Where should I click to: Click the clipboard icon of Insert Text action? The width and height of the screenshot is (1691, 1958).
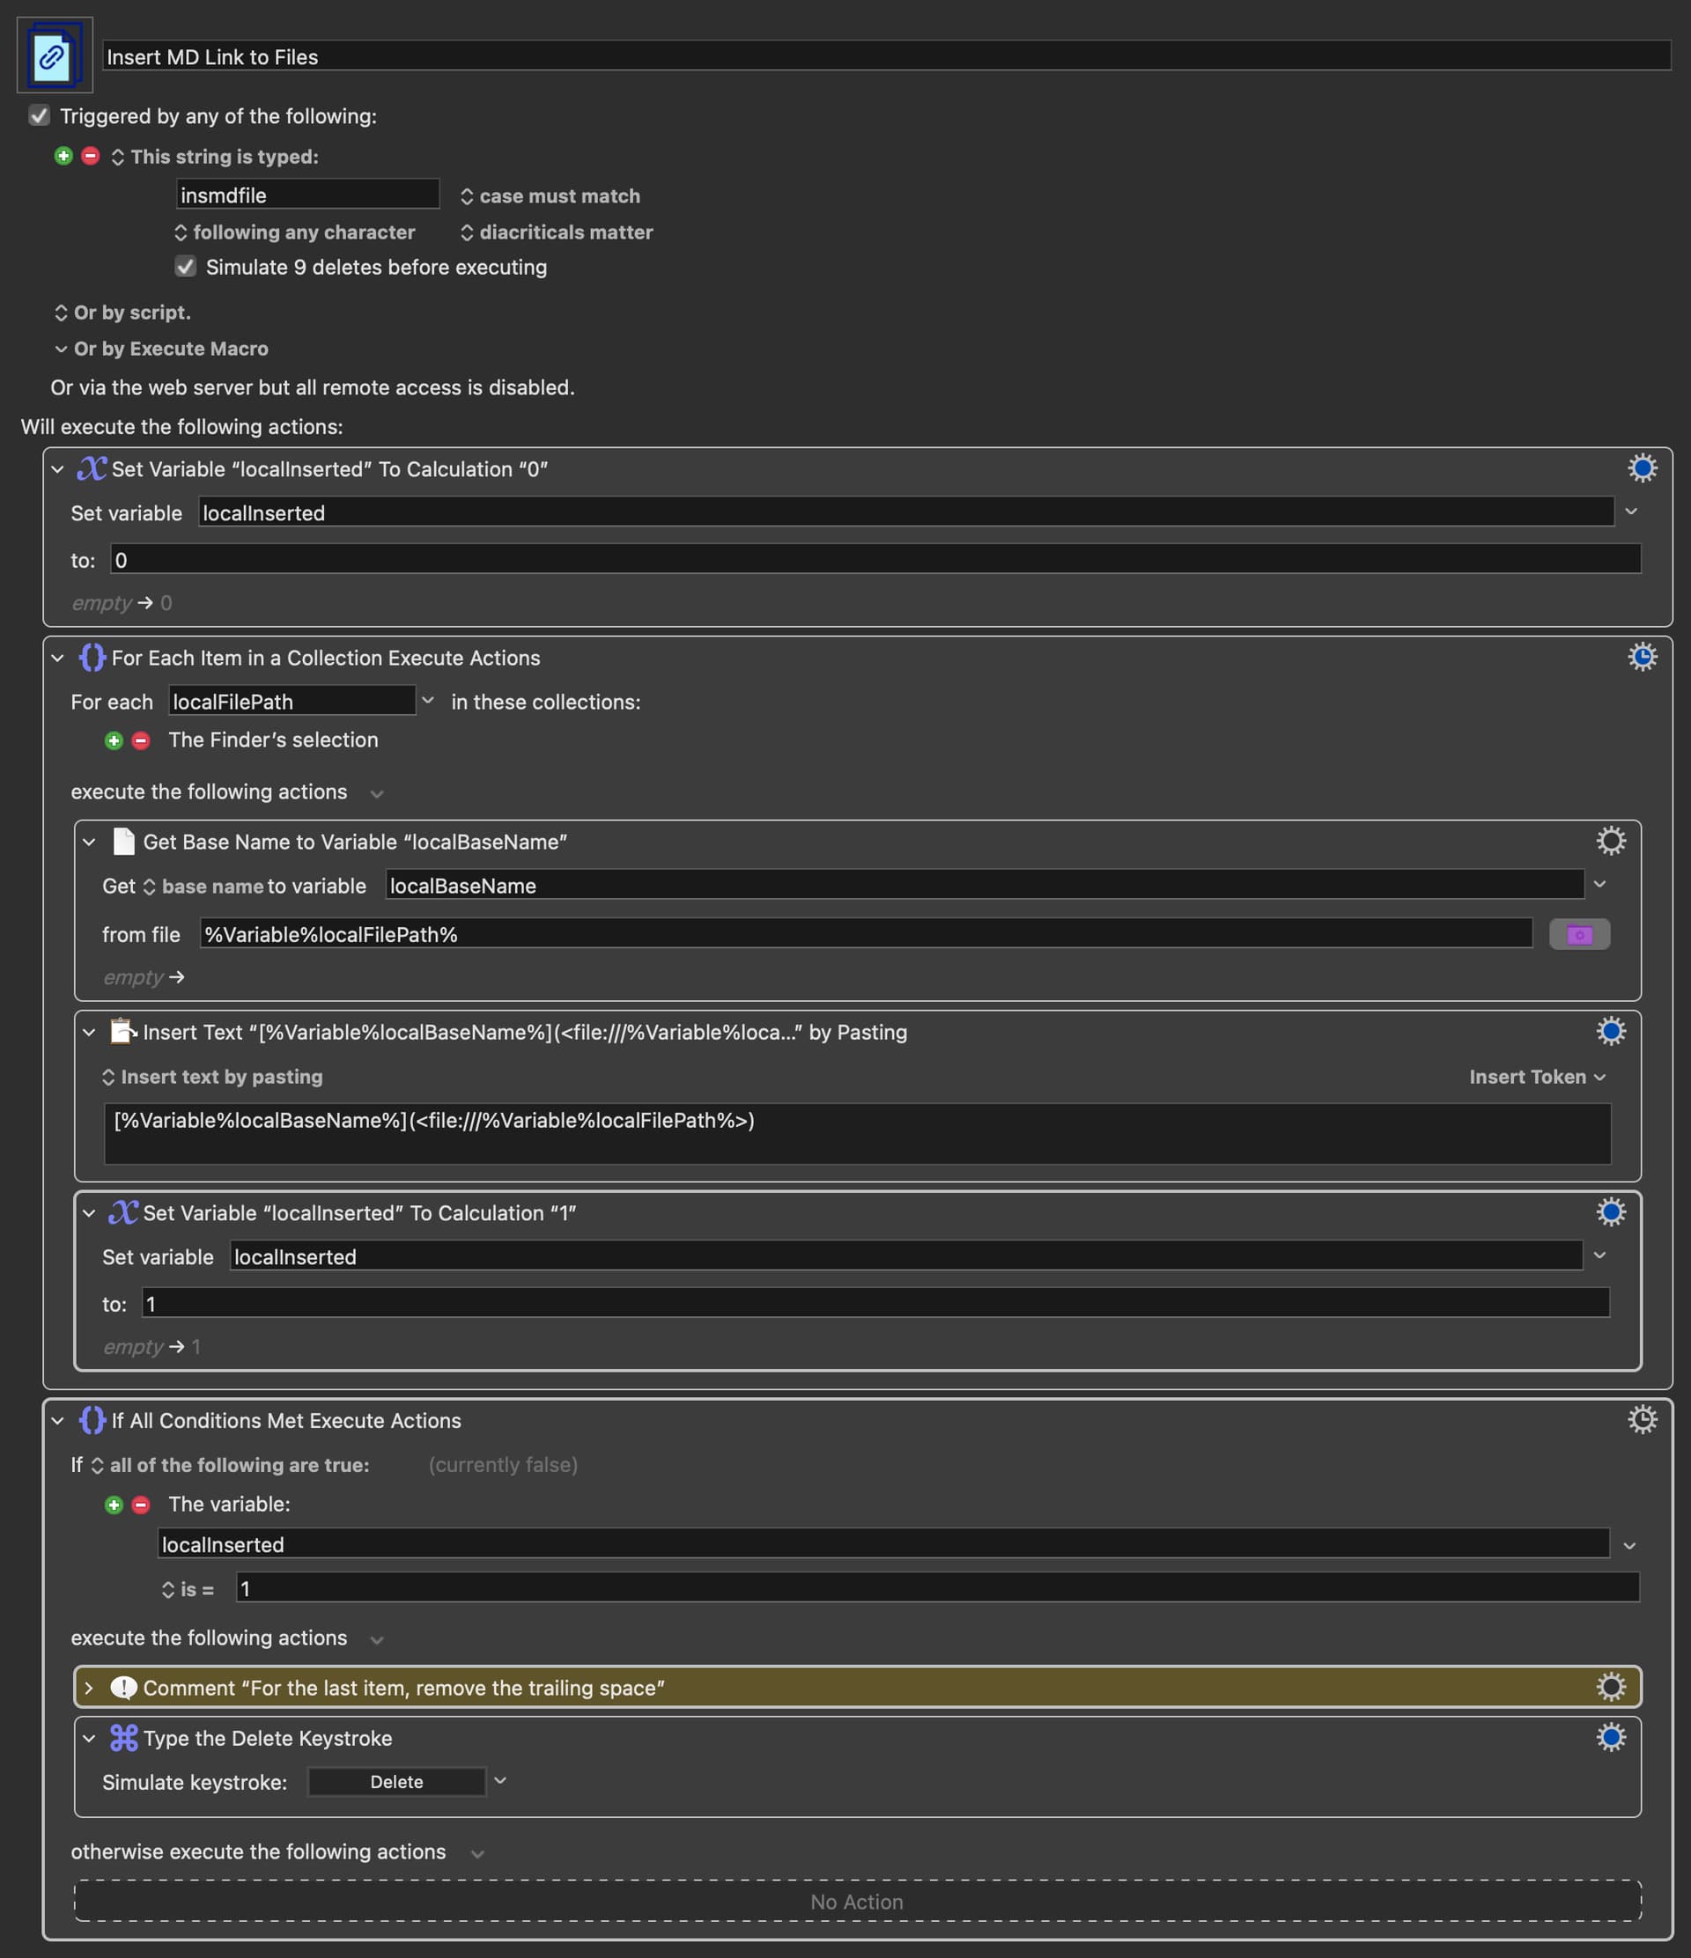[x=124, y=1031]
